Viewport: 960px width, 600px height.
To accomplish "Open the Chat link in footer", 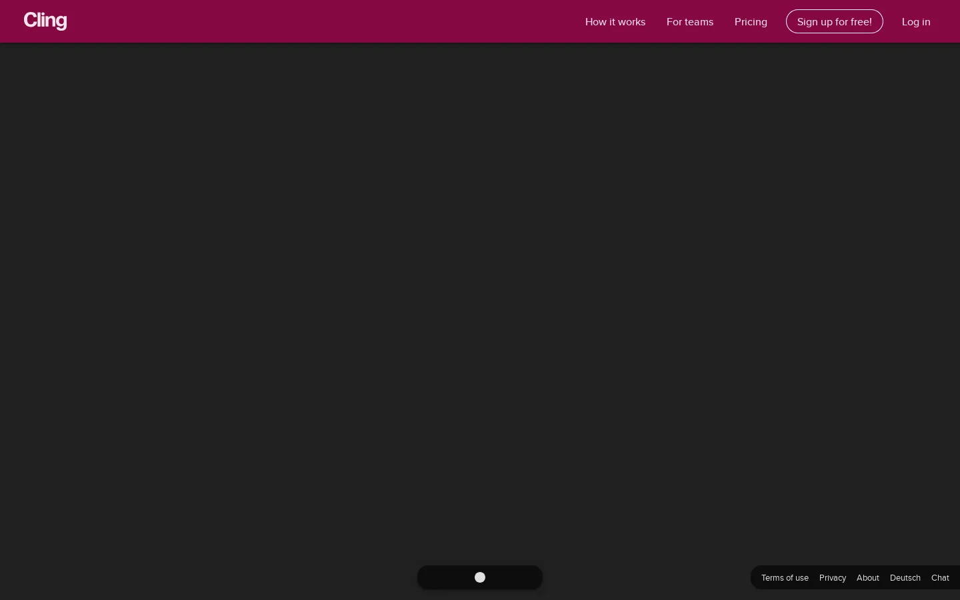I will coord(940,578).
